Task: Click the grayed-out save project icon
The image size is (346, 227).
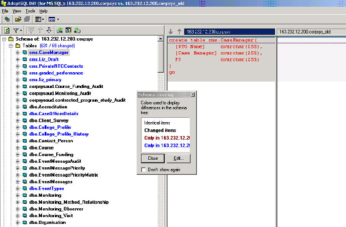Action: [x=27, y=19]
